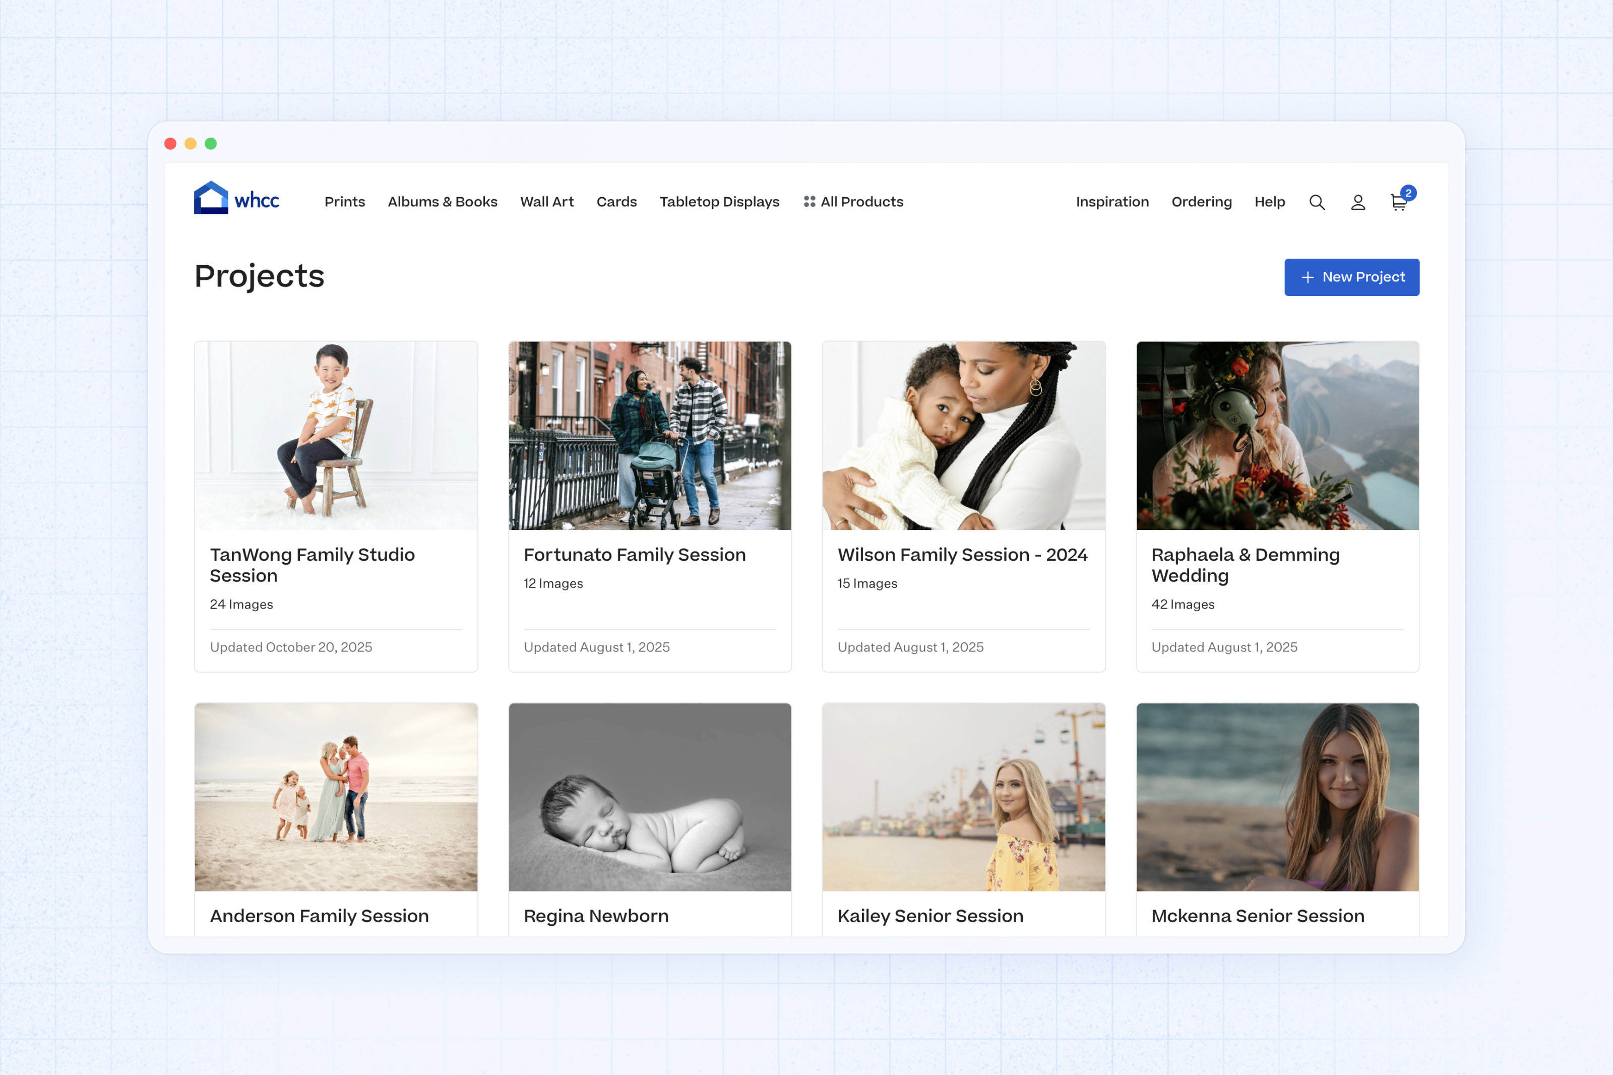Open the account profile icon

click(1357, 202)
